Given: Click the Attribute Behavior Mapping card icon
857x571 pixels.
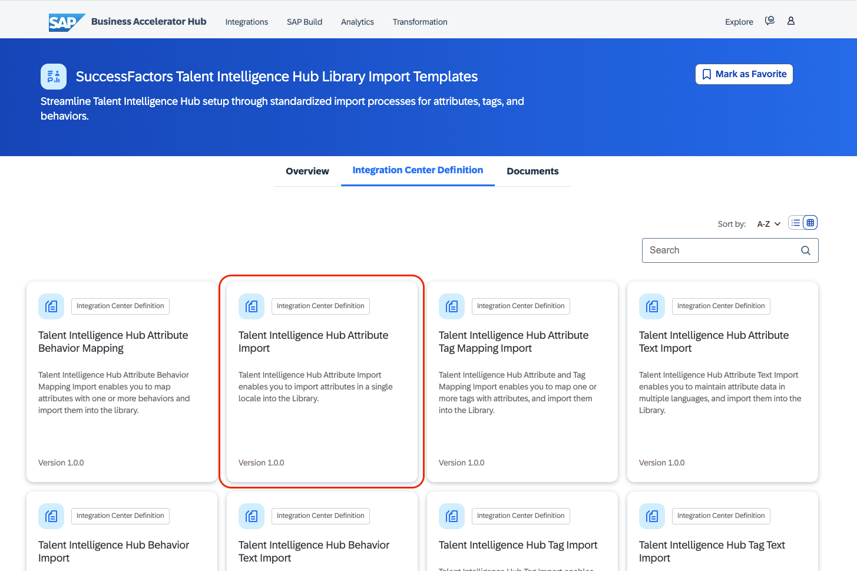Looking at the screenshot, I should click(x=51, y=306).
